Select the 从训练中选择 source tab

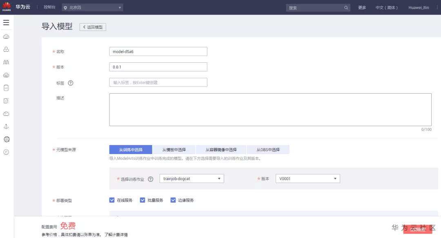(131, 150)
